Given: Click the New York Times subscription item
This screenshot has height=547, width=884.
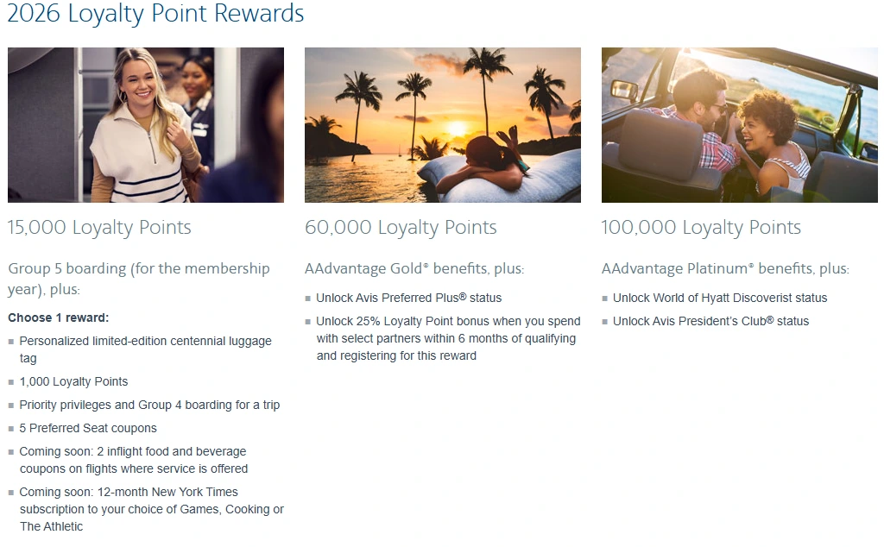Looking at the screenshot, I should [151, 509].
